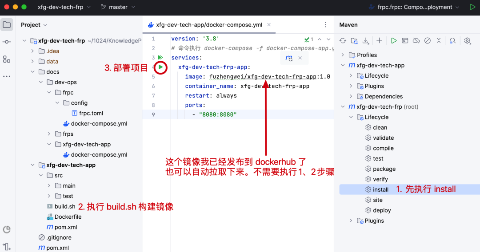Generate sources and update folders in Maven

click(354, 41)
